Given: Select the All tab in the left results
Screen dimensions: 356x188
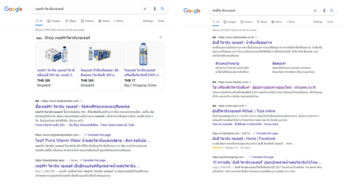Looking at the screenshot, I should (39, 21).
